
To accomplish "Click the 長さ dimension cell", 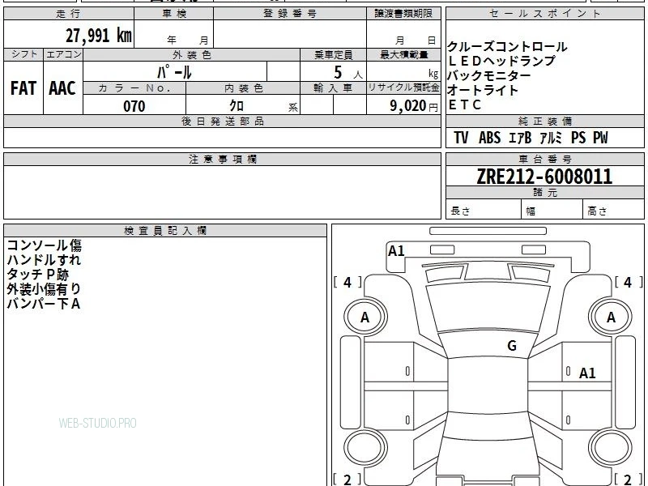I will coord(484,210).
